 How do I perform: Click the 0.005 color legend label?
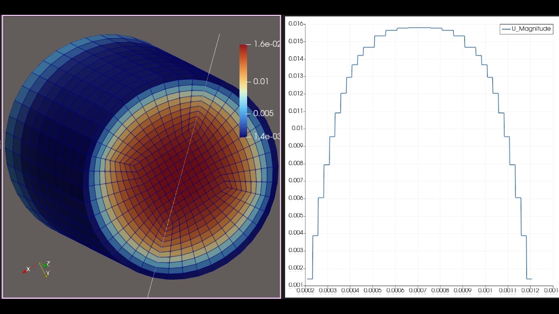(x=263, y=113)
